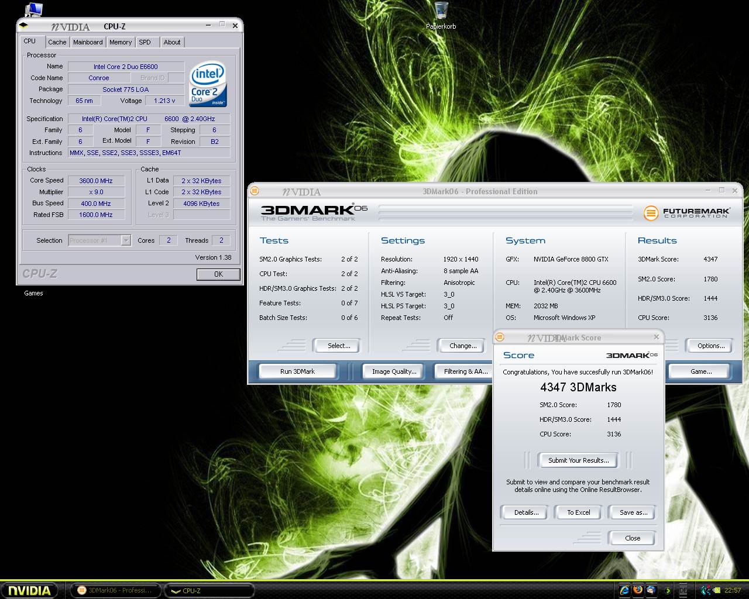
Task: Launch Internet Explorer from quick launch
Action: pyautogui.click(x=624, y=590)
